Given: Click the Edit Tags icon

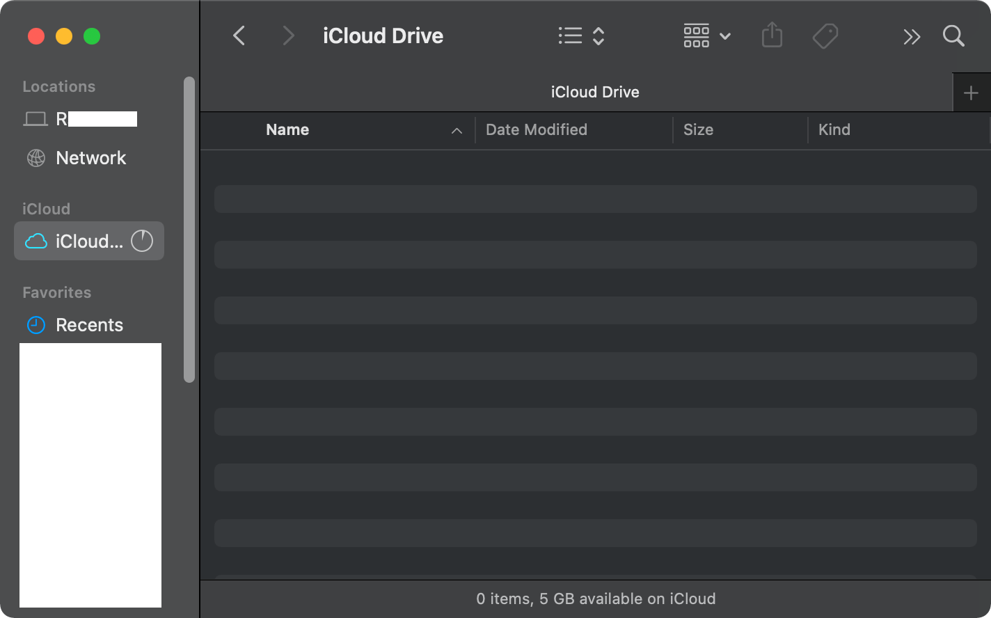Looking at the screenshot, I should pos(825,35).
